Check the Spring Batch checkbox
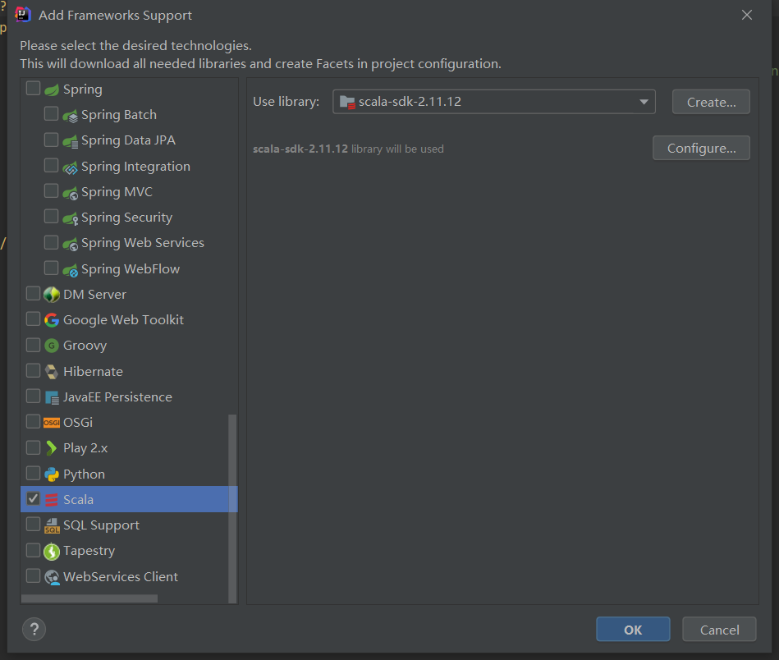The image size is (779, 660). pos(51,114)
